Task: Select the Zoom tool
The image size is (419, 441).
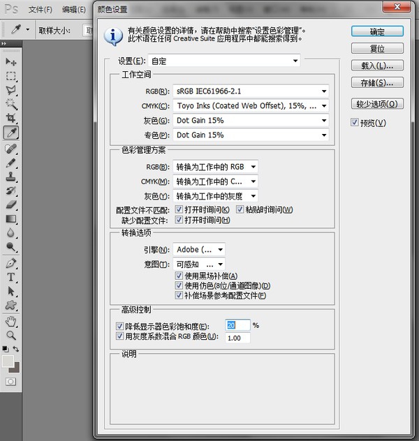Action: pos(11,335)
